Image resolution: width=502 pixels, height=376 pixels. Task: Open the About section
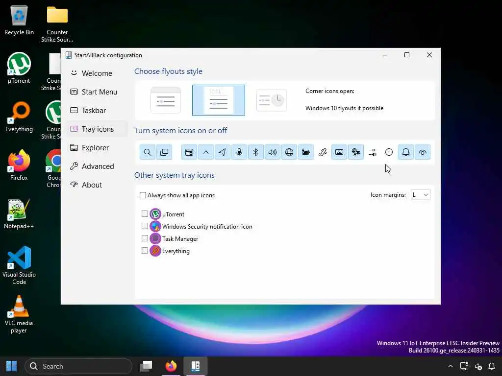click(x=98, y=185)
